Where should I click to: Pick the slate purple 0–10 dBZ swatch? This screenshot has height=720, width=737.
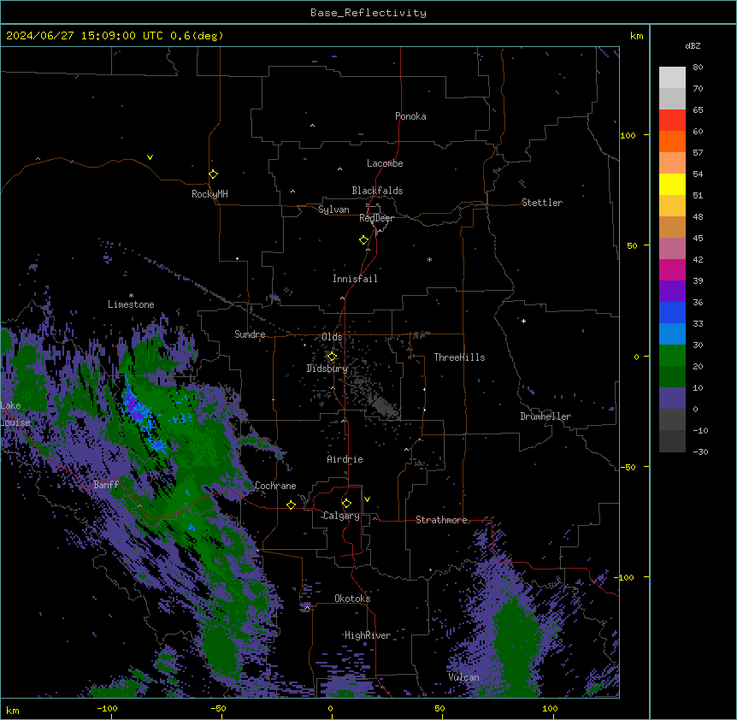pos(672,398)
